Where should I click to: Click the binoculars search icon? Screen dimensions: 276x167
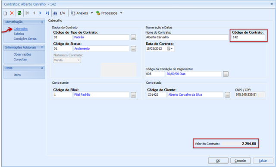(55, 13)
